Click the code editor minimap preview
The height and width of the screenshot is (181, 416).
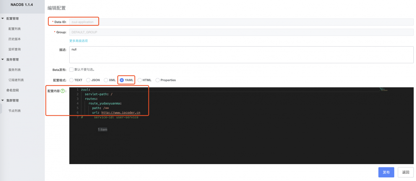pos(384,90)
